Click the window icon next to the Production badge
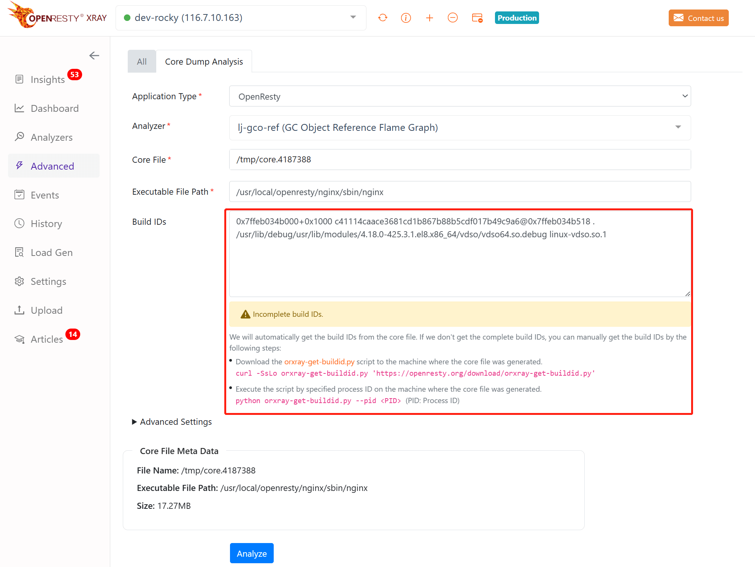755x567 pixels. click(x=477, y=18)
